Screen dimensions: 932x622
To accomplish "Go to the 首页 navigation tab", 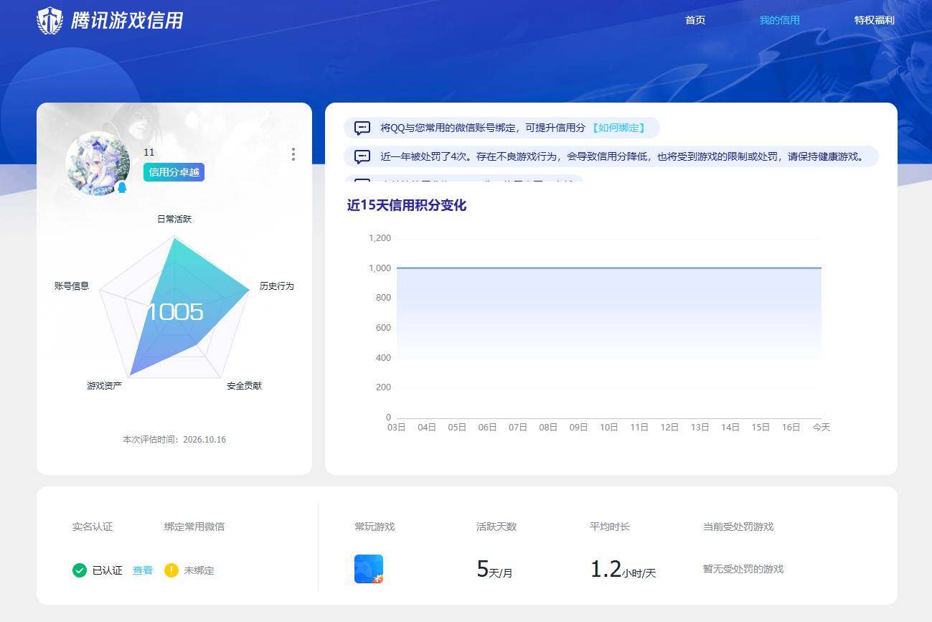I will 695,20.
